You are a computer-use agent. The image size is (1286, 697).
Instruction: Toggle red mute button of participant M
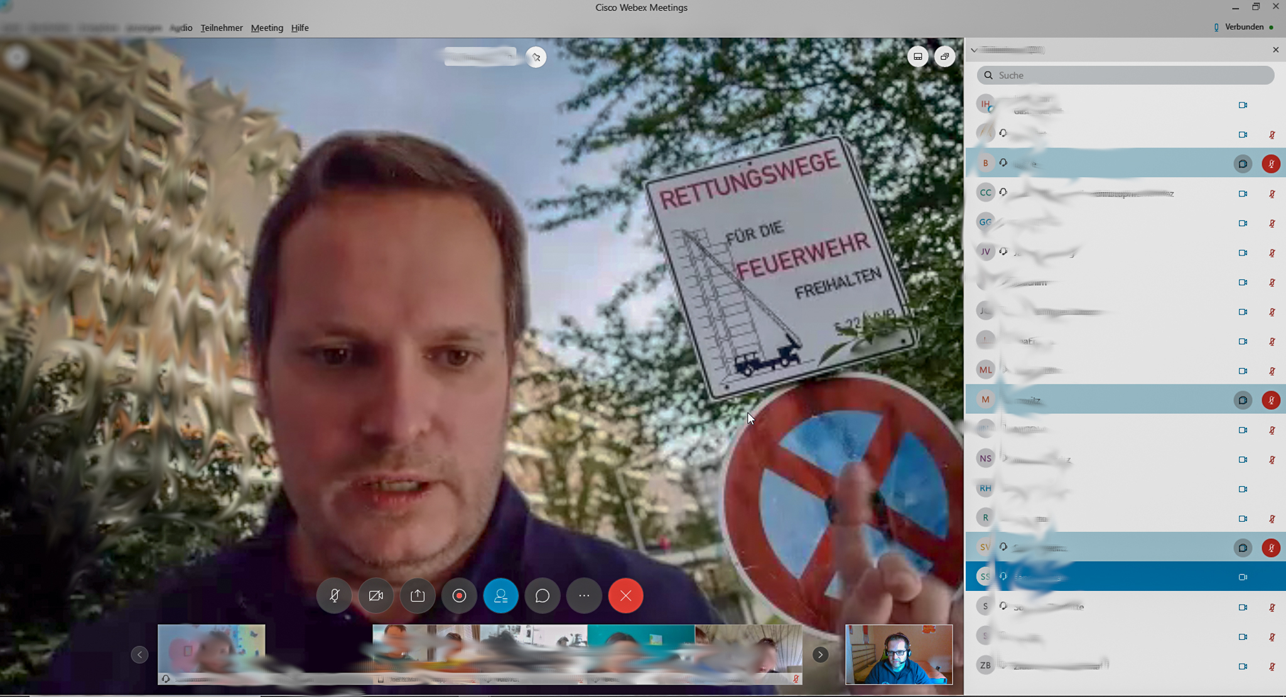point(1271,400)
